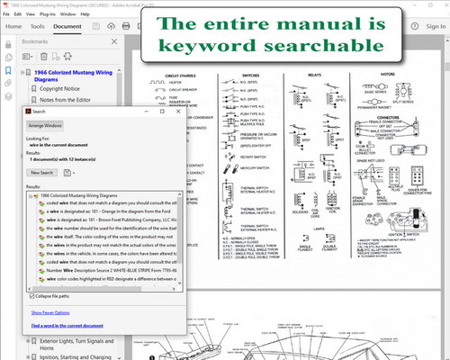Collapse the 1966 Colorized Mustang Wiring Diagrams bookmark

[22, 72]
